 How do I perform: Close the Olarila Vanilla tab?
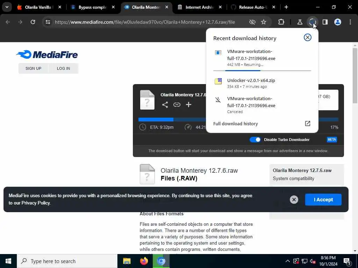point(60,7)
